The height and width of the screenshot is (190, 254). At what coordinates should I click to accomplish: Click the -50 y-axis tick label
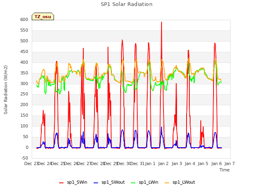(25, 158)
